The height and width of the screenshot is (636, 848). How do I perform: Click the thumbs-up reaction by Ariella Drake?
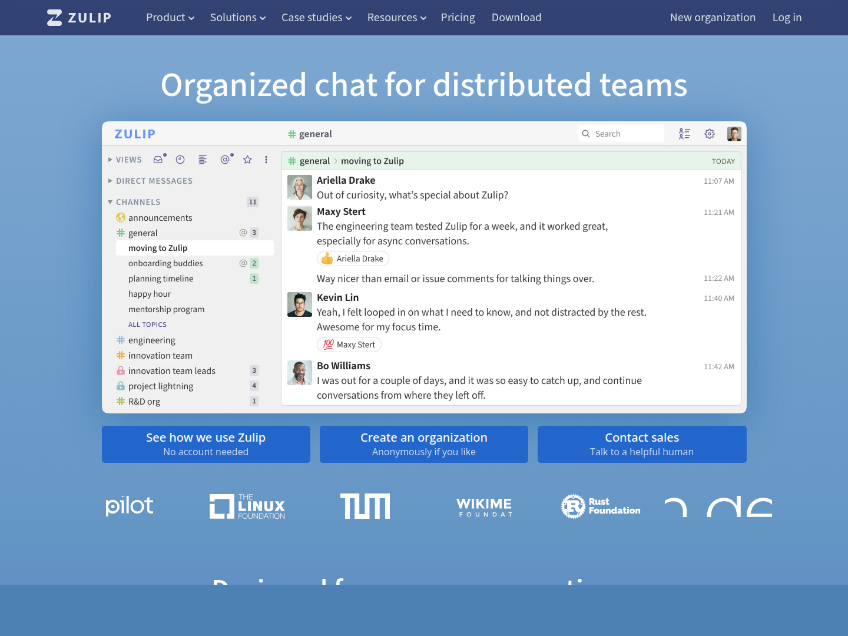tap(353, 259)
